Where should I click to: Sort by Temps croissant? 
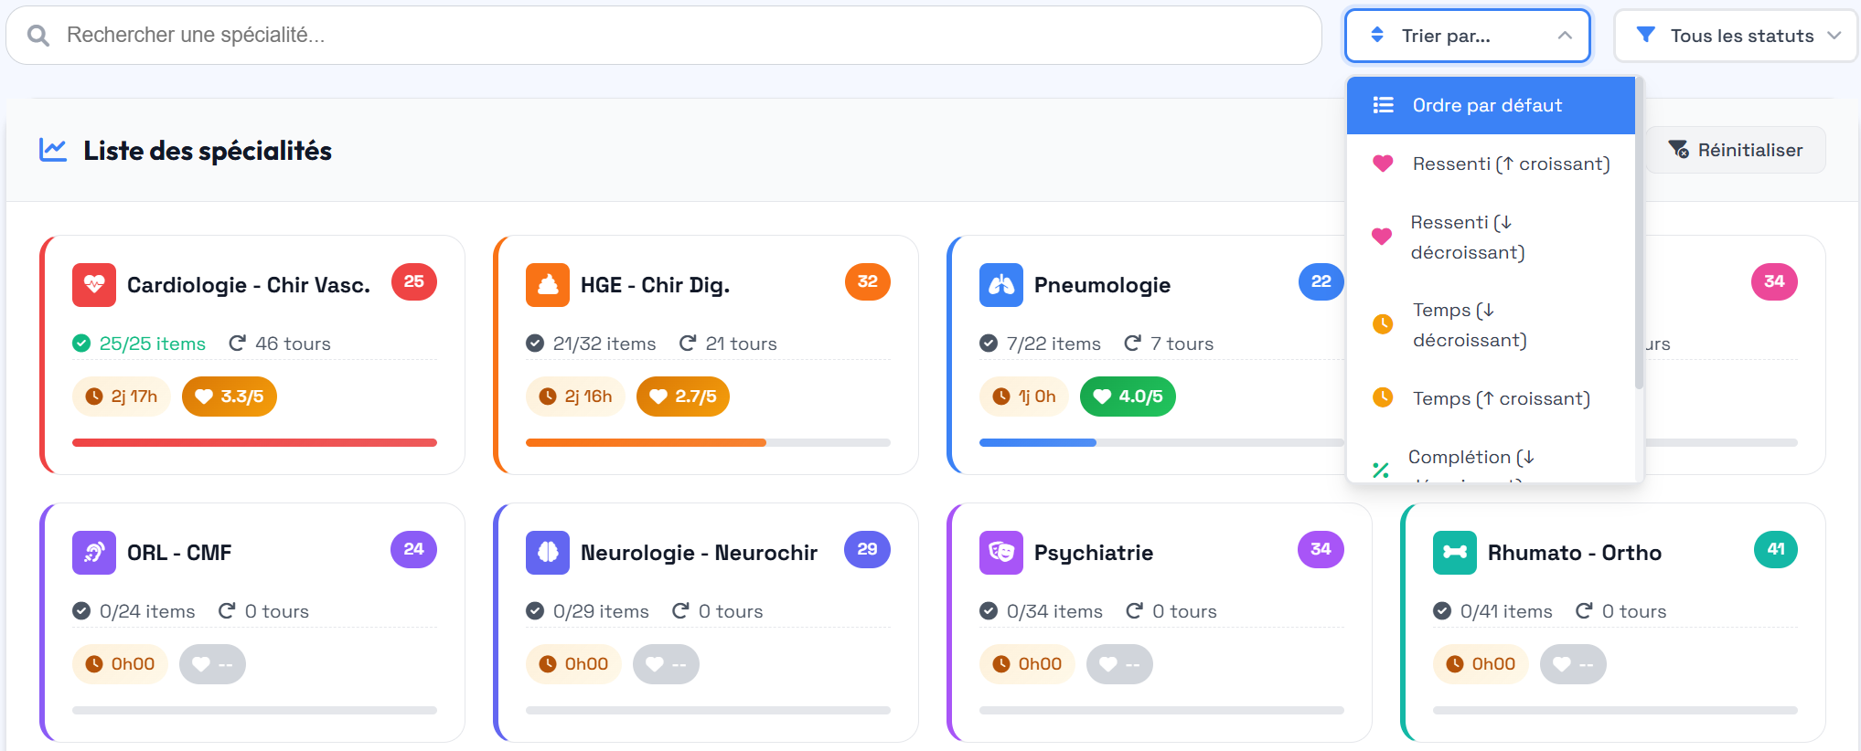(x=1501, y=398)
